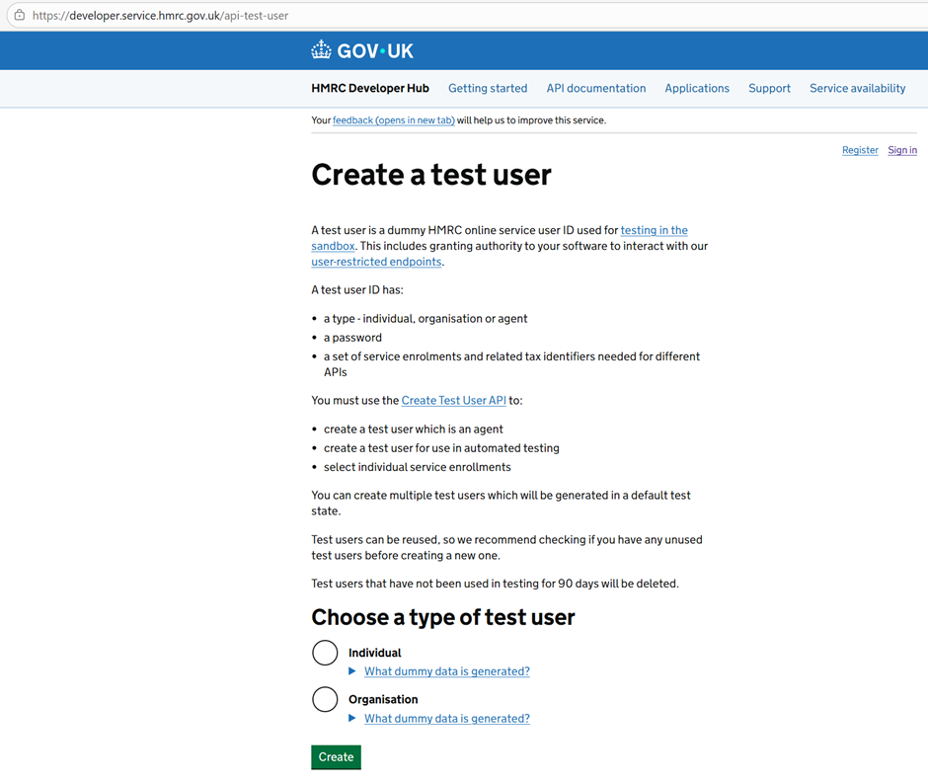Click the Sign in link
The width and height of the screenshot is (928, 782).
coord(902,150)
